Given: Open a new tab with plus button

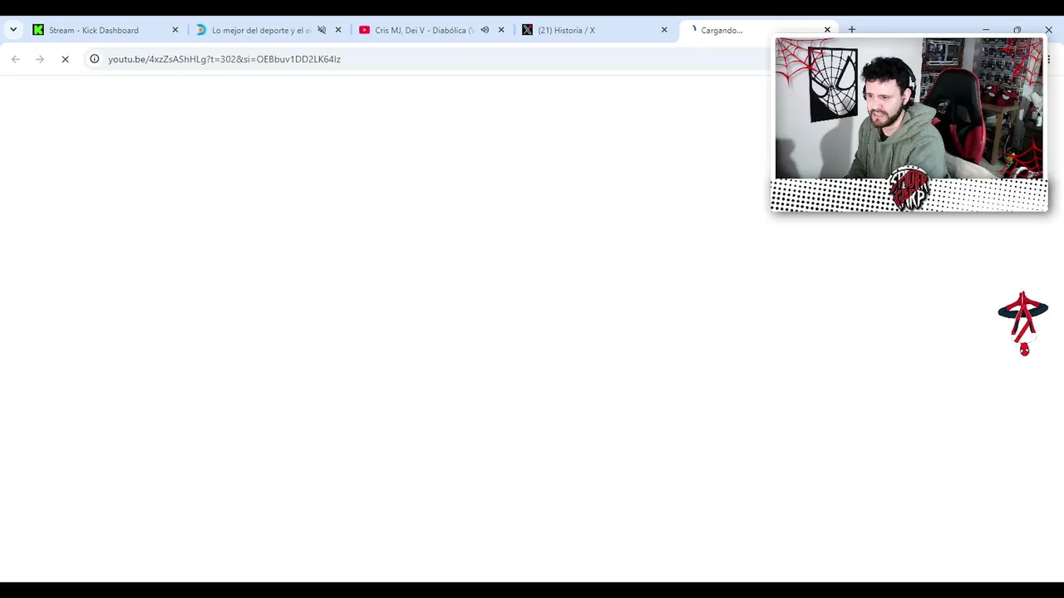Looking at the screenshot, I should tap(851, 30).
